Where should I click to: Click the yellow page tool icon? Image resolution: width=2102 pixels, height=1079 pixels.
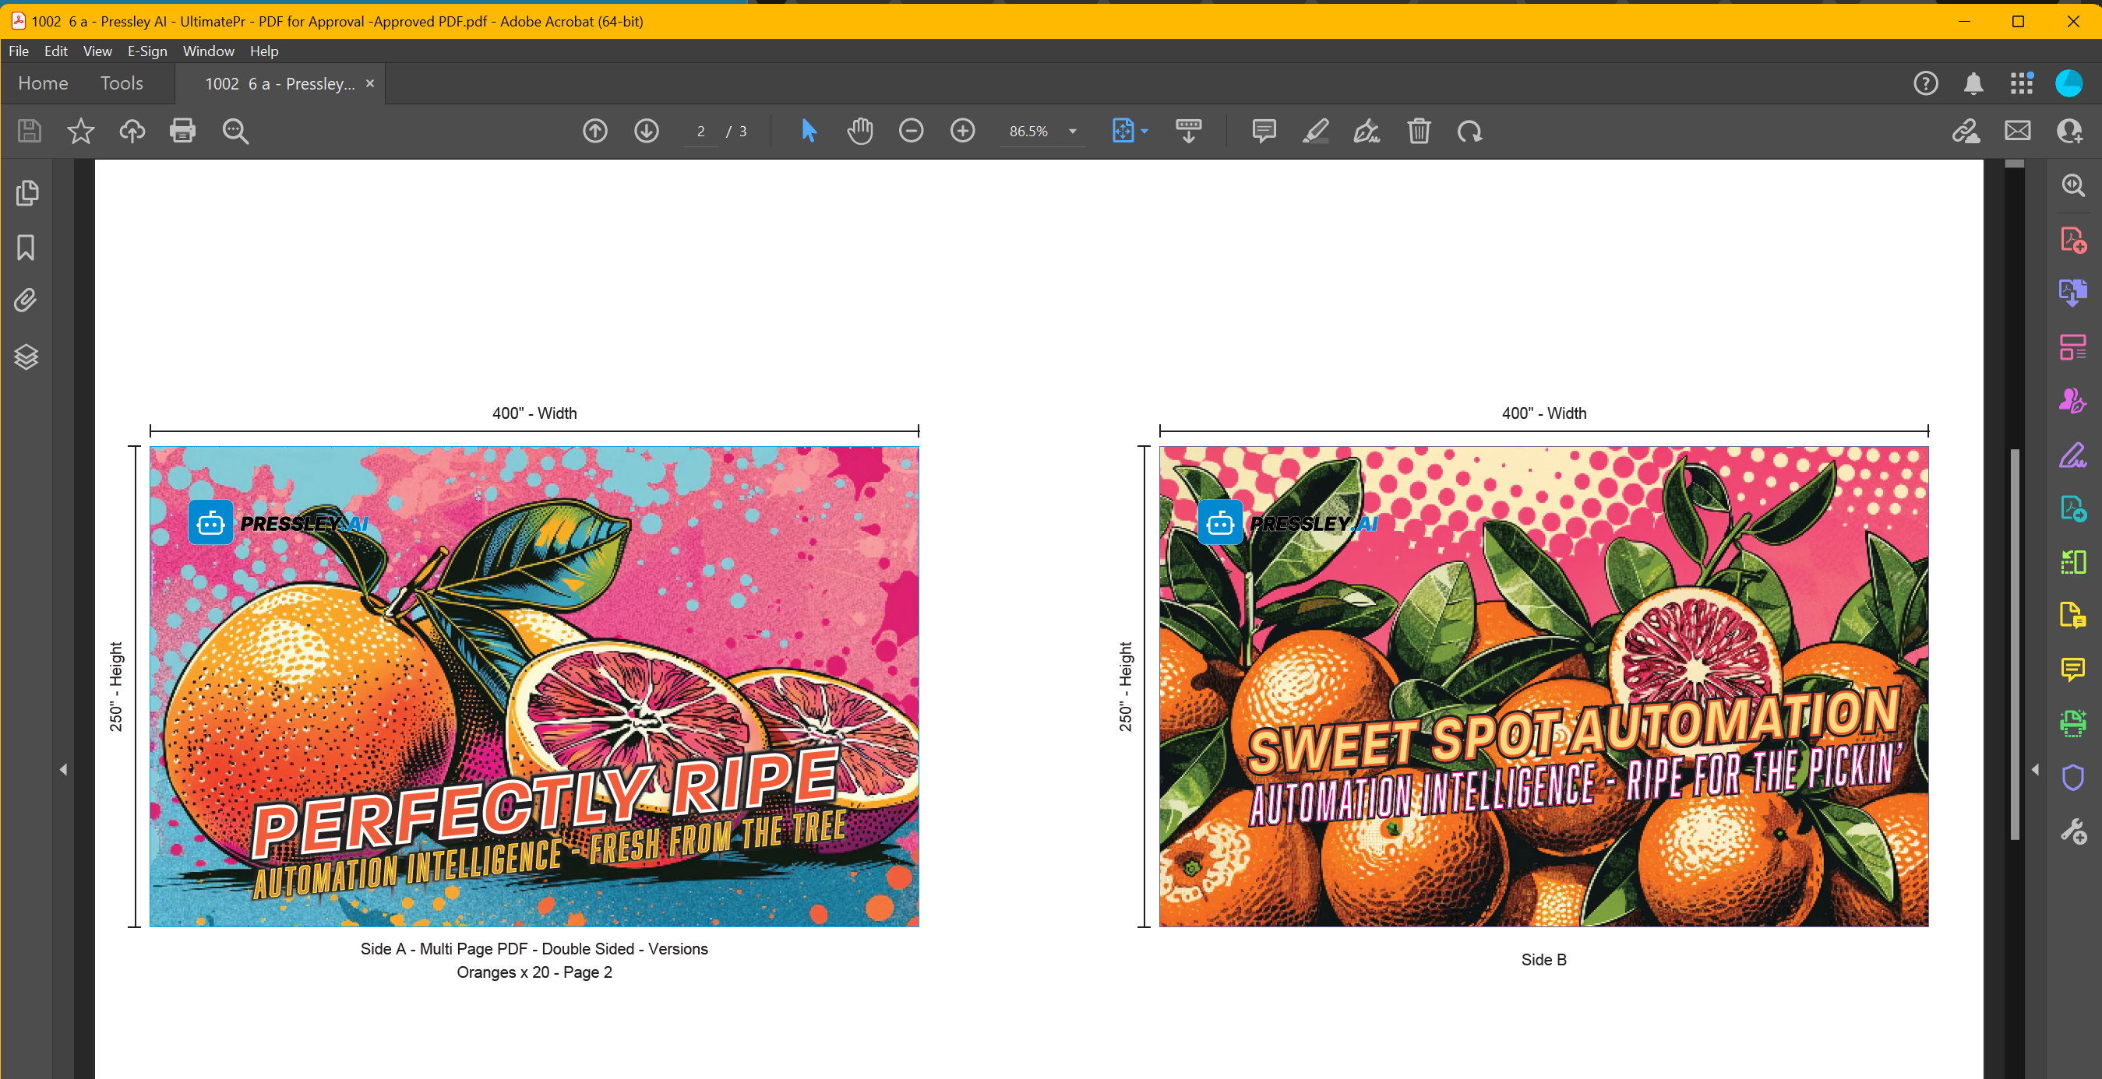pos(2072,615)
